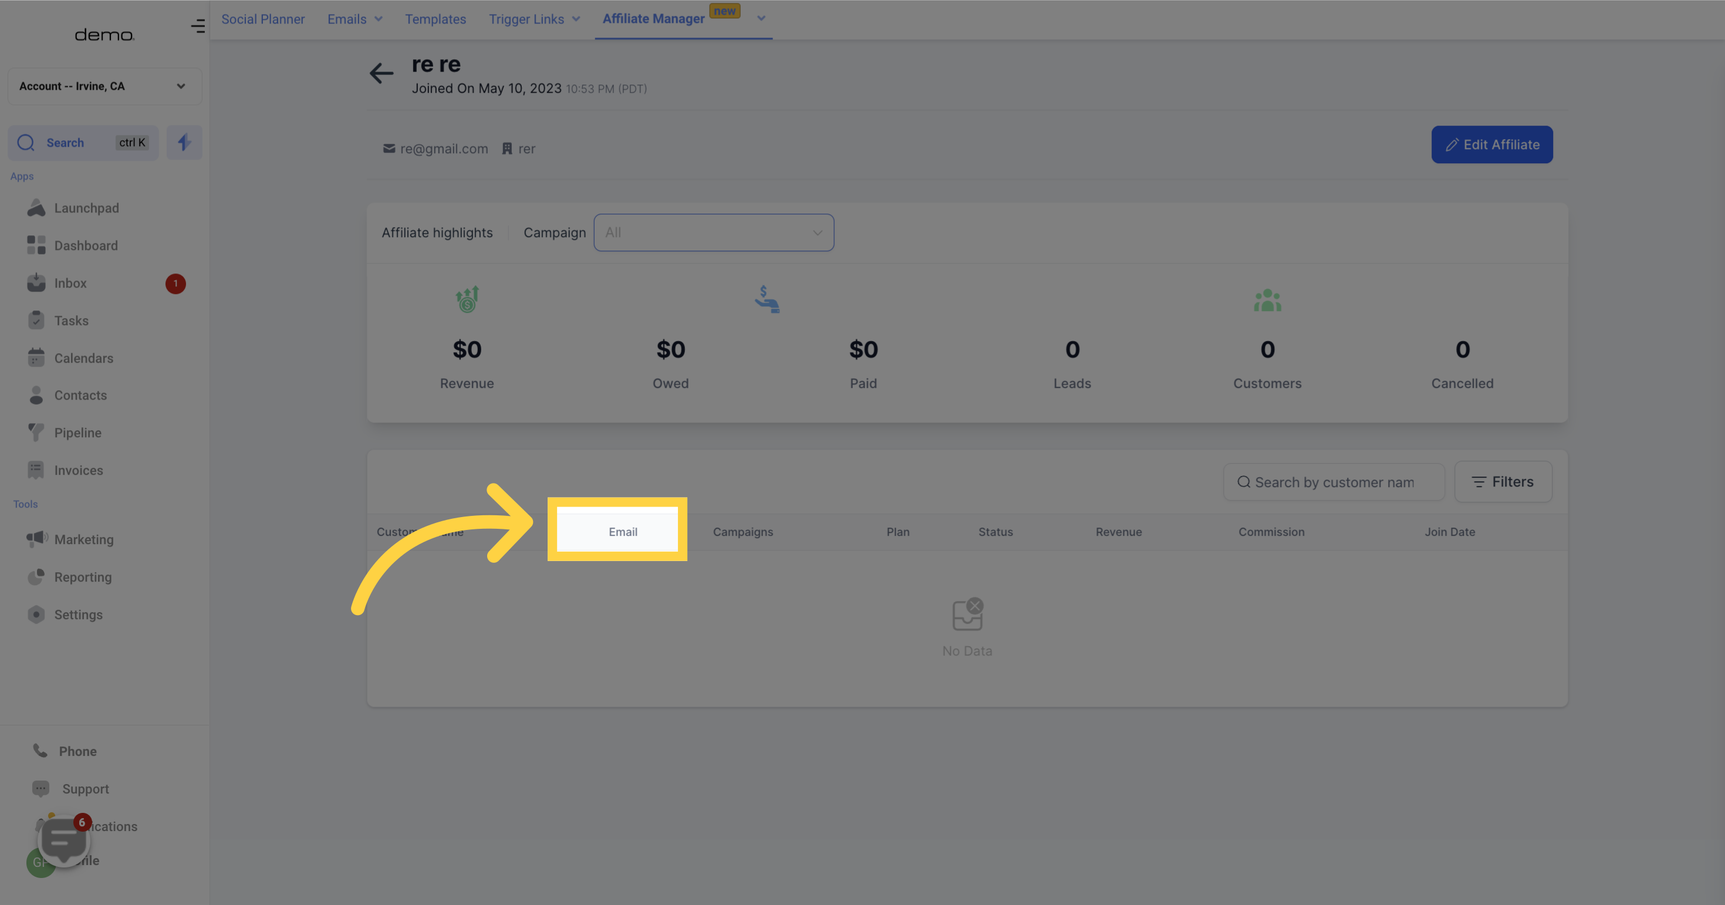The height and width of the screenshot is (905, 1725).
Task: Open the Filters button
Action: tap(1503, 482)
